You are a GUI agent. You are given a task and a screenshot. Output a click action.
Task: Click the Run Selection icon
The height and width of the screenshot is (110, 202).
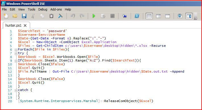[x=103, y=16]
